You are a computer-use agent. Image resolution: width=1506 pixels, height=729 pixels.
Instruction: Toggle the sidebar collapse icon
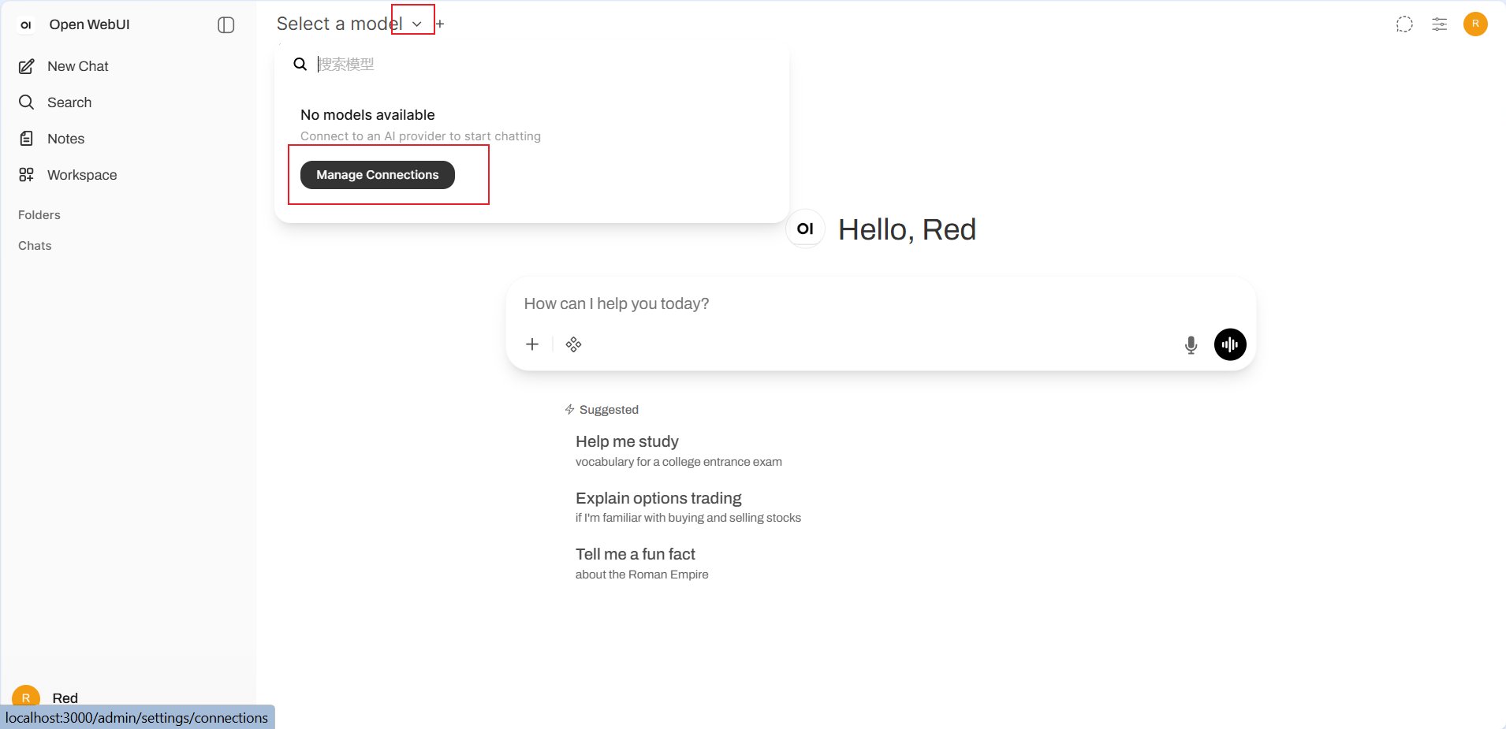pyautogui.click(x=226, y=24)
